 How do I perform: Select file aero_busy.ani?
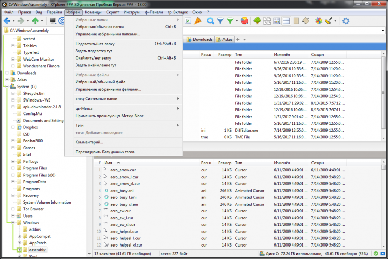pyautogui.click(x=122, y=191)
